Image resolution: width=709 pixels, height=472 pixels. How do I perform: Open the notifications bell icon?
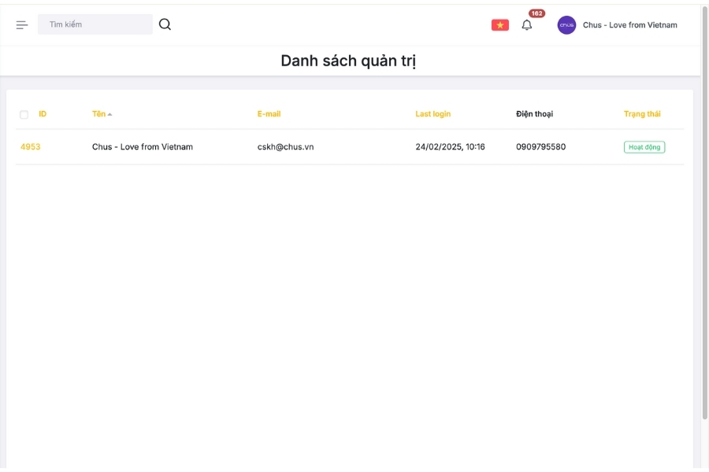pyautogui.click(x=527, y=25)
